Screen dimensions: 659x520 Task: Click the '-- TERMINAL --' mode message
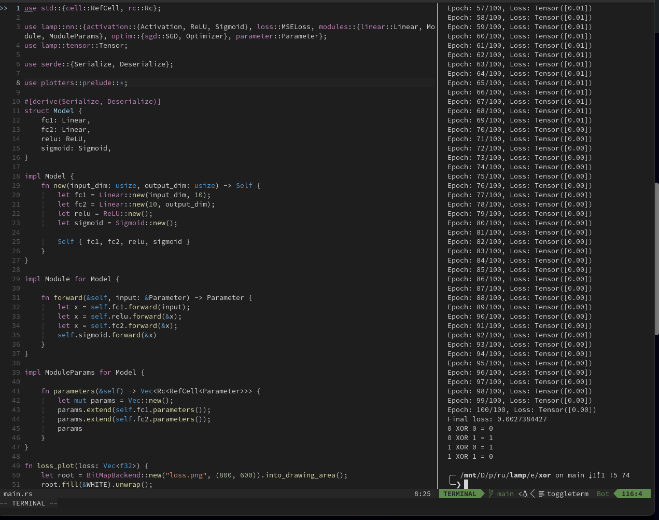tap(29, 503)
